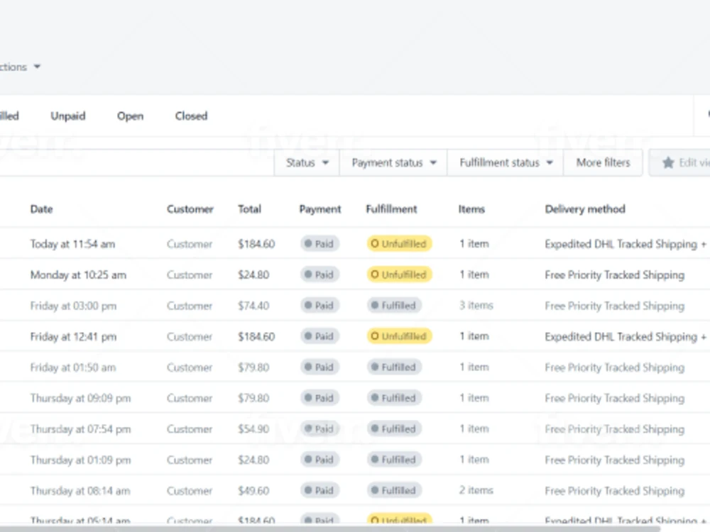Click the $74.40 total amount
Viewport: 710px width, 532px height.
pos(253,306)
